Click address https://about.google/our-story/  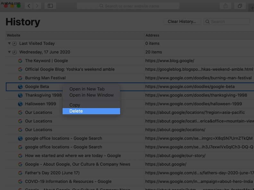tap(175, 156)
